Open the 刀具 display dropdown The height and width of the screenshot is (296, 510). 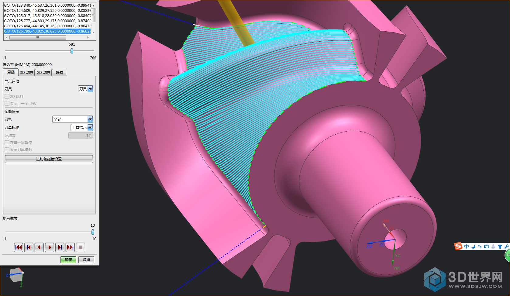coord(85,89)
